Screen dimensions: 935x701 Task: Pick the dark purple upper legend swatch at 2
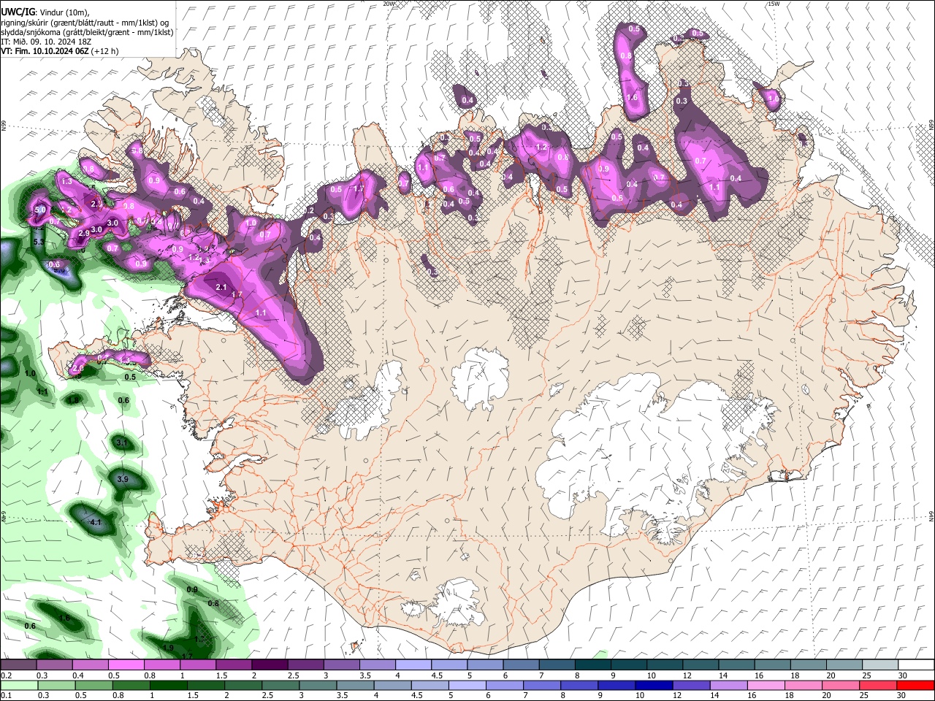coord(270,665)
